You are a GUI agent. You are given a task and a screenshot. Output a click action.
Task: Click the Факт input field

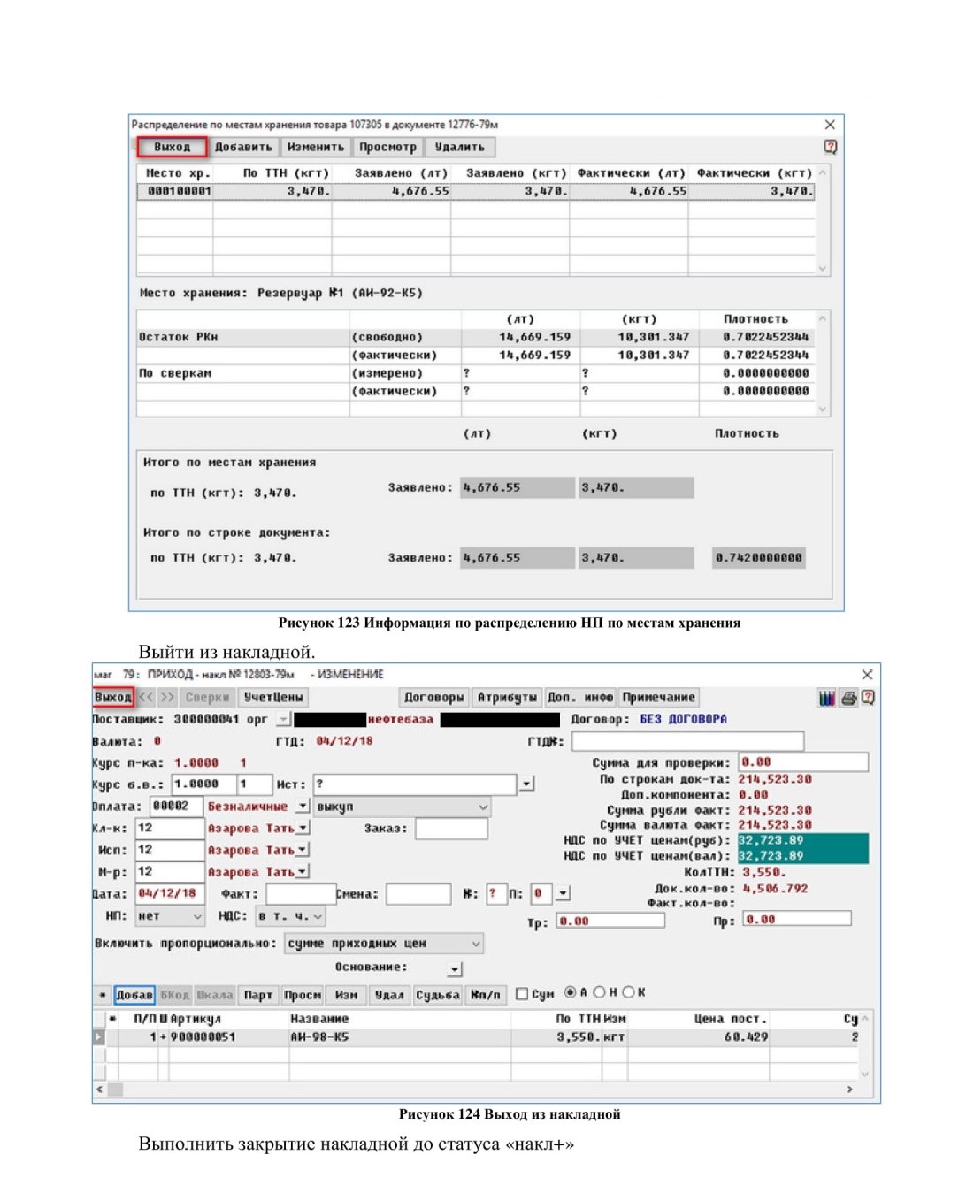[300, 893]
